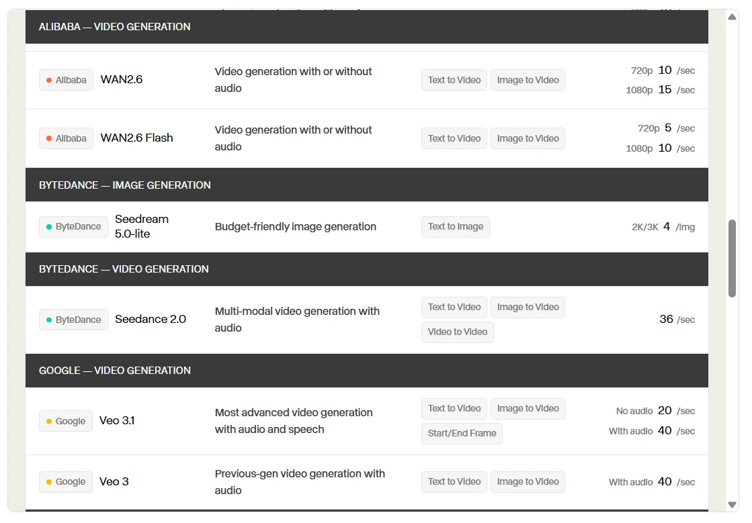The image size is (752, 523).
Task: Select Image to Video tag for Veo 3
Action: point(528,482)
